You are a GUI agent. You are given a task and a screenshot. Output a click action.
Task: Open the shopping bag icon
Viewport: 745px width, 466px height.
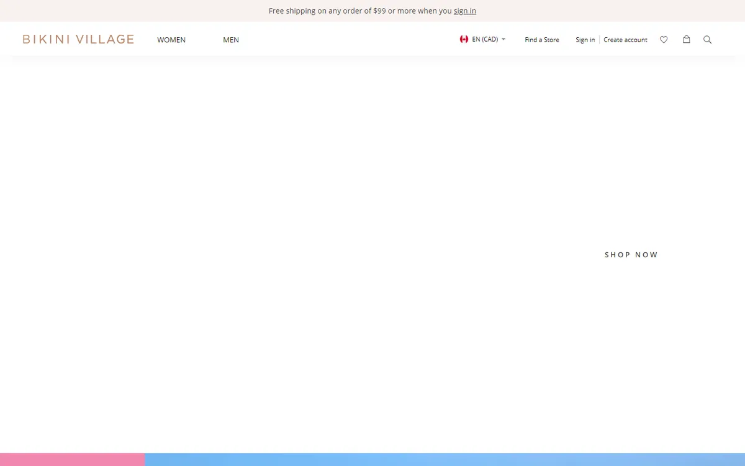click(686, 39)
